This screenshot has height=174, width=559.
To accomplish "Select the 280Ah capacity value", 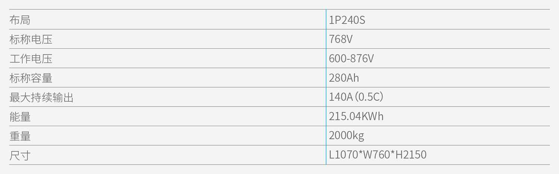I will [x=344, y=78].
